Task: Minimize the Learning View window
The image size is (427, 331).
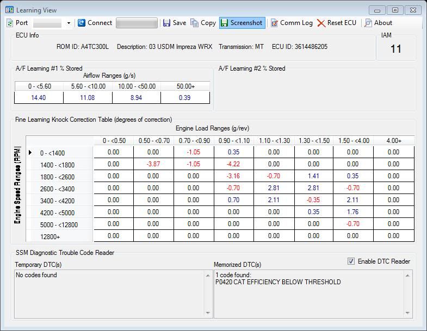Action: click(x=377, y=10)
